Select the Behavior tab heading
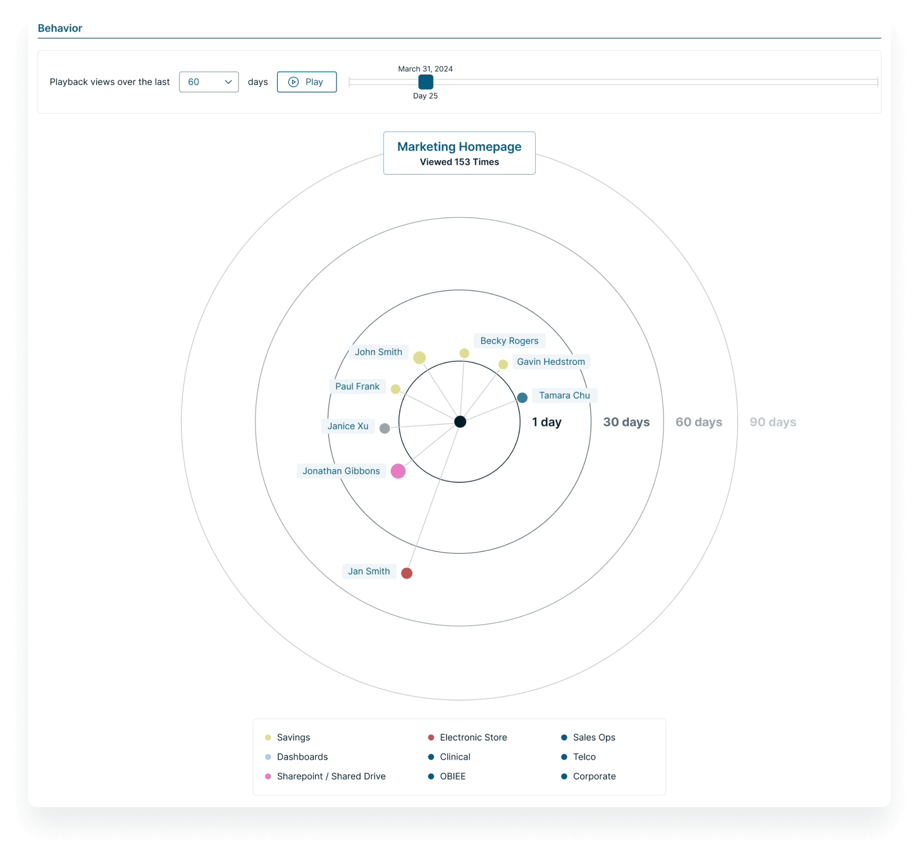 tap(60, 28)
